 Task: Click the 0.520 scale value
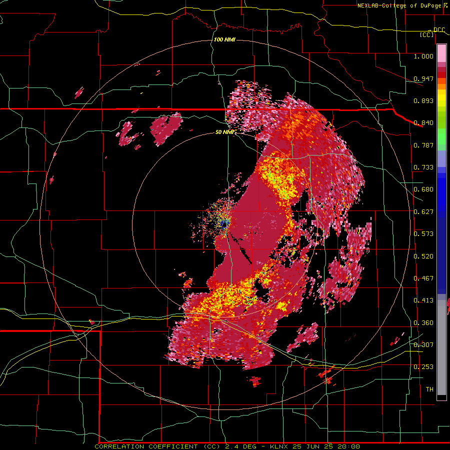pyautogui.click(x=423, y=256)
